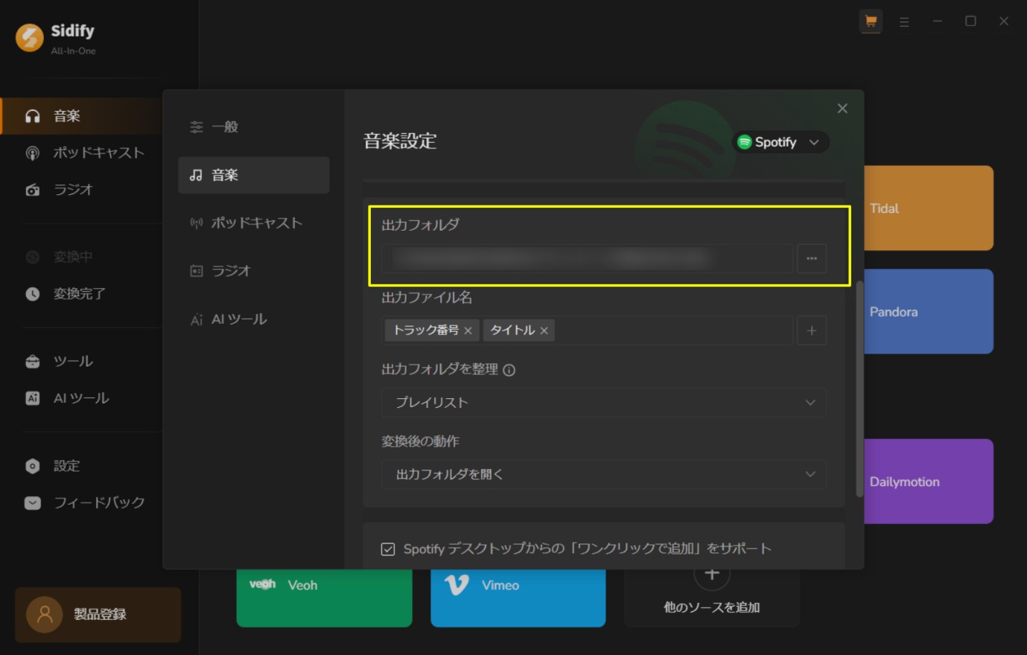Viewport: 1027px width, 655px height.
Task: Click the タイトル tag label
Action: pos(512,330)
